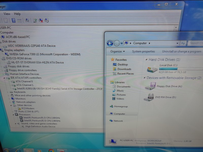Viewport: 203px width, 152px height.
Task: Click the Uninstall device toolbar icon
Action: 41,20
